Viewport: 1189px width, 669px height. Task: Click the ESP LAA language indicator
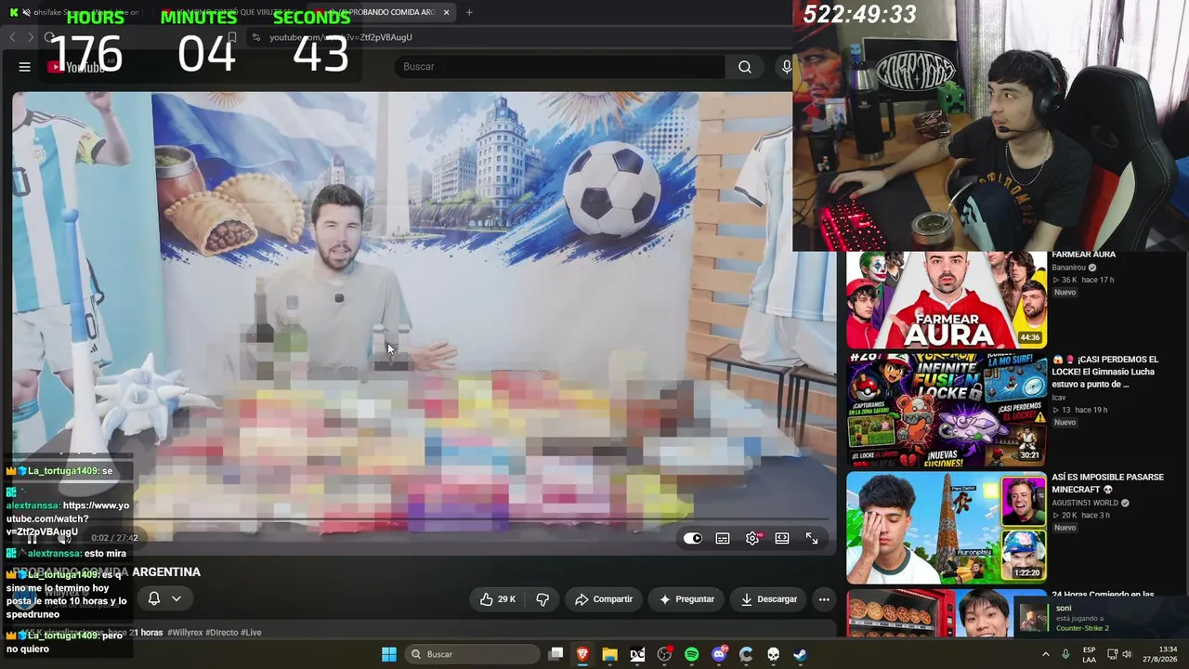[x=1089, y=654]
